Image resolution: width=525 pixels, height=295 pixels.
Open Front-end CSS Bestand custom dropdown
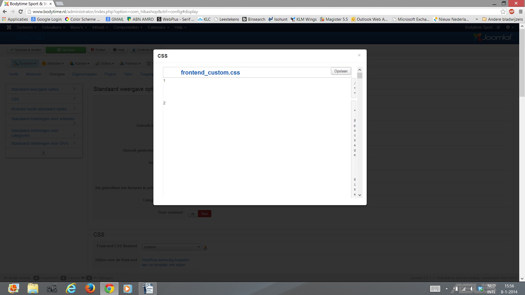pos(171,247)
